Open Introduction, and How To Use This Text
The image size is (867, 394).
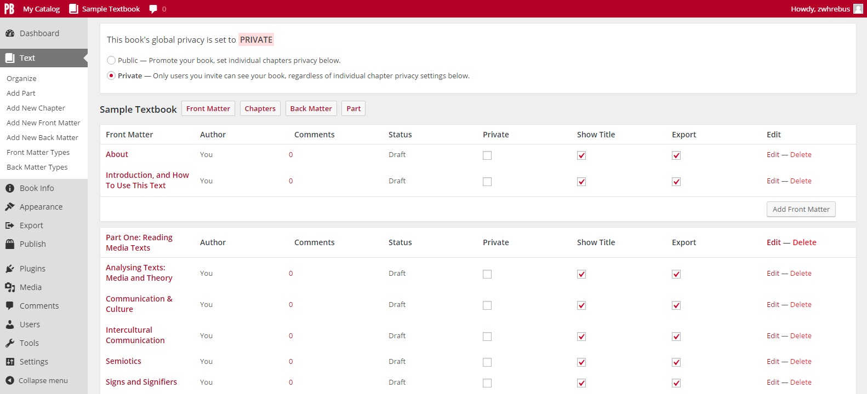coord(147,180)
